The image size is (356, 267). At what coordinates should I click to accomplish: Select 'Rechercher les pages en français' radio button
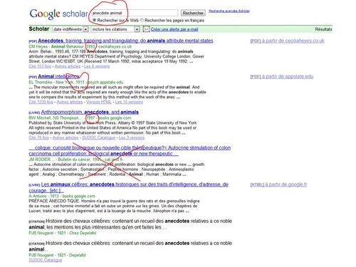(x=142, y=21)
